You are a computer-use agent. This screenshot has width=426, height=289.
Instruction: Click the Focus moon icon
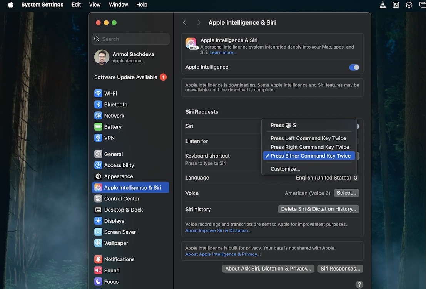98,282
